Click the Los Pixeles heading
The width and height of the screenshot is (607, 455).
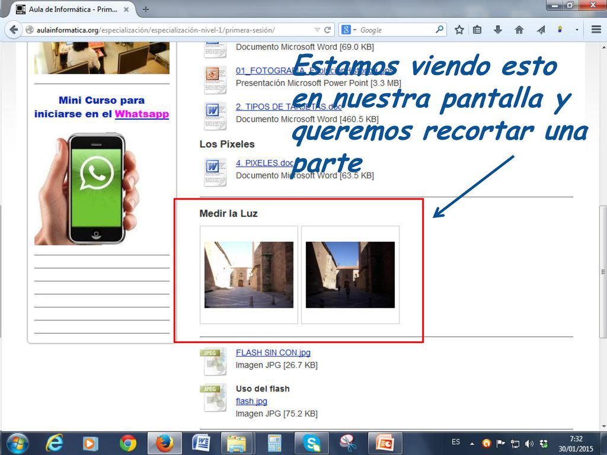227,144
